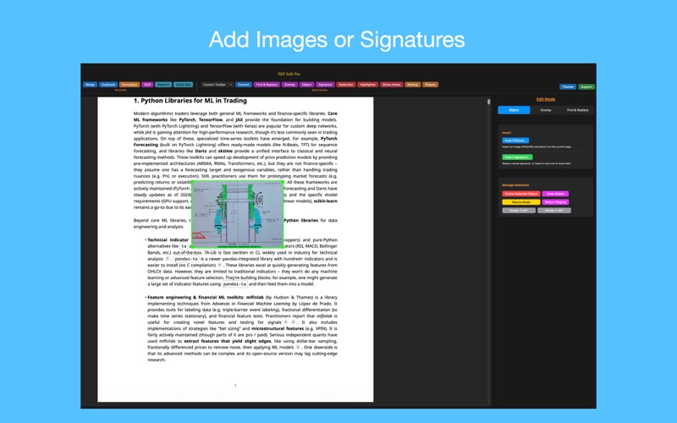Open Find & Replace from the toolbar
This screenshot has height=423, width=677.
click(267, 85)
